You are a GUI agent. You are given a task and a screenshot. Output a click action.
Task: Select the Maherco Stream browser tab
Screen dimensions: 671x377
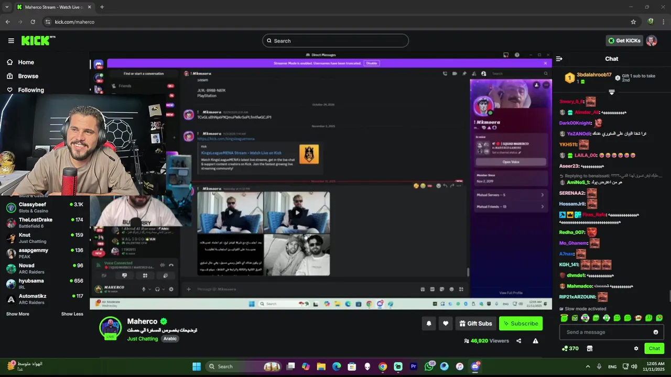click(x=53, y=7)
